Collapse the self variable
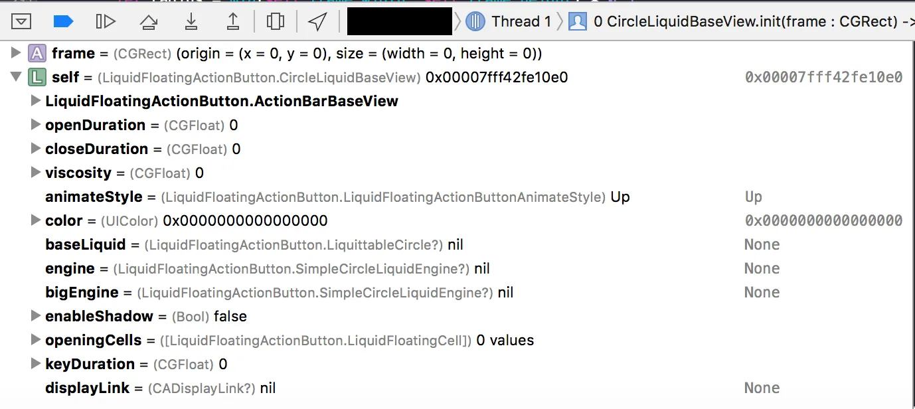915x409 pixels. (16, 77)
